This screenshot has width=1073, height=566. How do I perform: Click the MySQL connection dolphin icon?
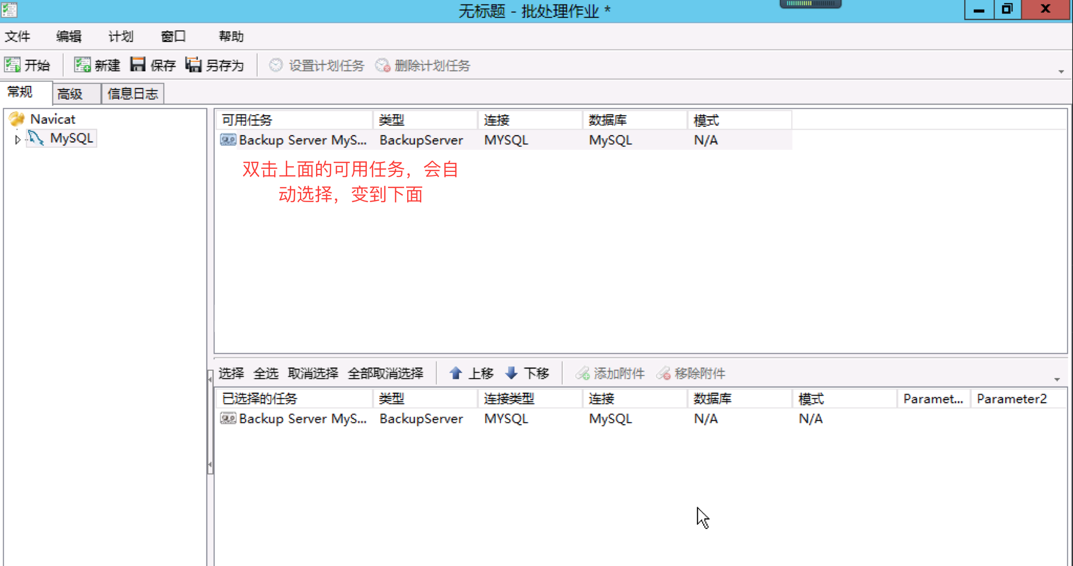[x=36, y=138]
